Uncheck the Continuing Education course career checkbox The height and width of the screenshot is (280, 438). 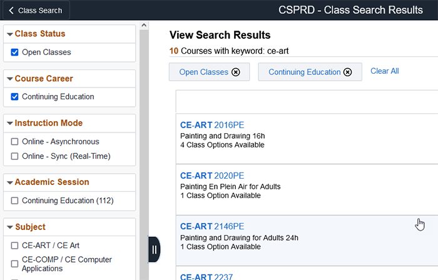coord(14,96)
